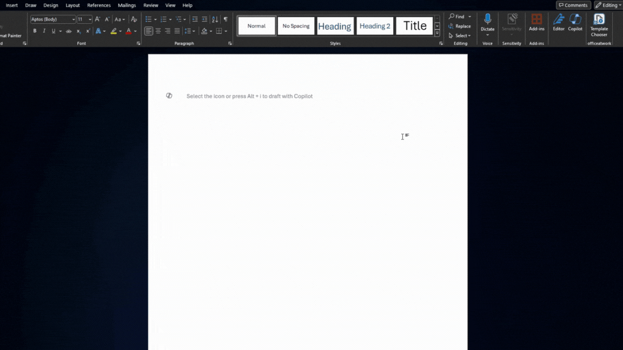
Task: Click the Dictate microphone icon
Action: [487, 20]
